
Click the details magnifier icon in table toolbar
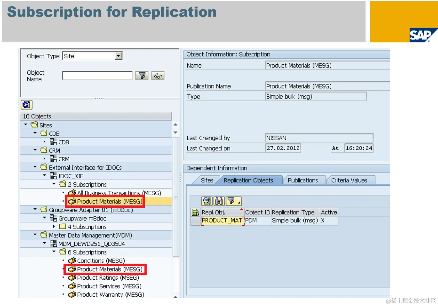207,201
